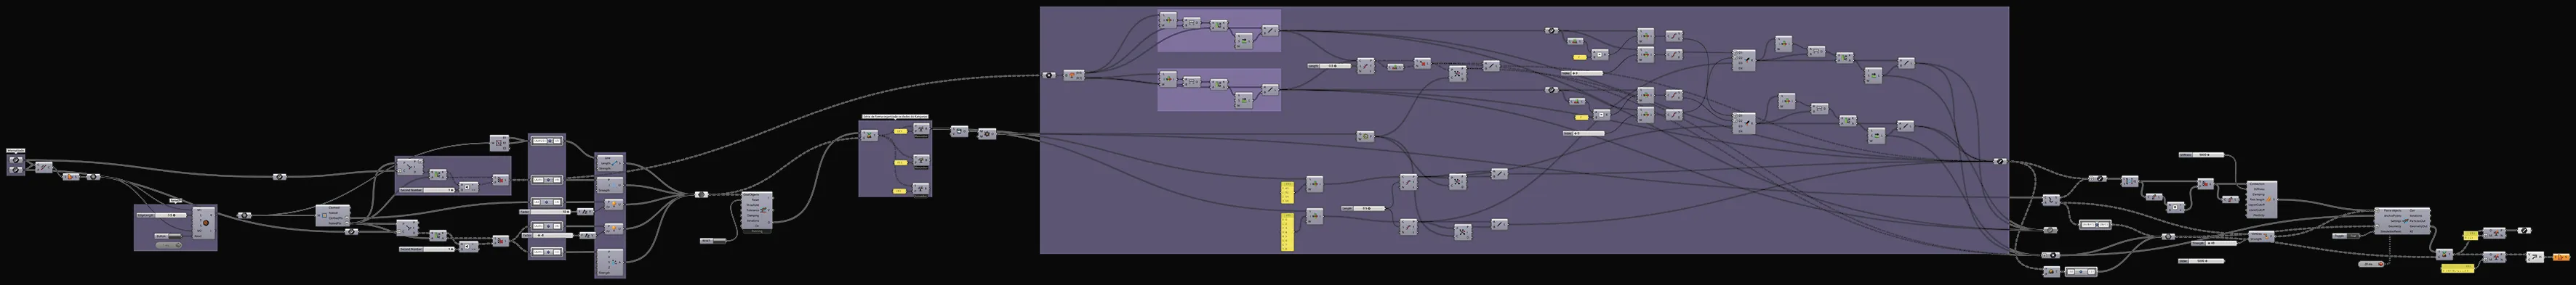Click the 1 ms timer object

click(169, 245)
